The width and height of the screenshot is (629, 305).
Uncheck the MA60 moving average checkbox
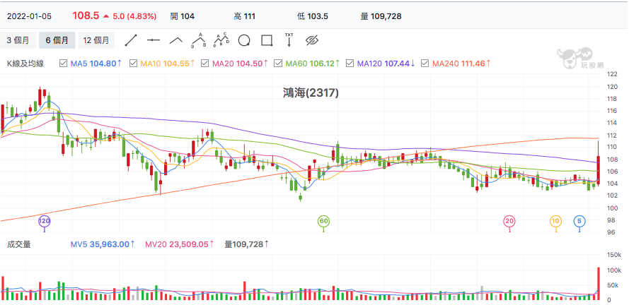point(277,64)
